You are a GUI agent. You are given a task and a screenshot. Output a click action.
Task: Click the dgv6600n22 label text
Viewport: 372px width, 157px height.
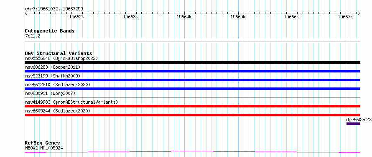[x=359, y=120]
